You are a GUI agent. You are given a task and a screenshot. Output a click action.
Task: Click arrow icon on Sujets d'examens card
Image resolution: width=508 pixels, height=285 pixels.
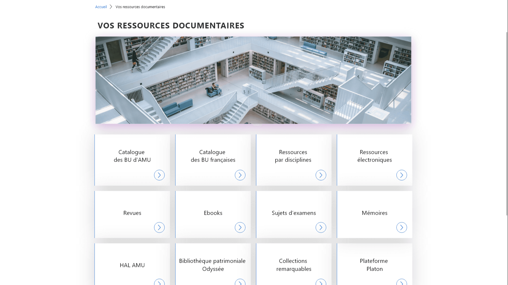(321, 227)
